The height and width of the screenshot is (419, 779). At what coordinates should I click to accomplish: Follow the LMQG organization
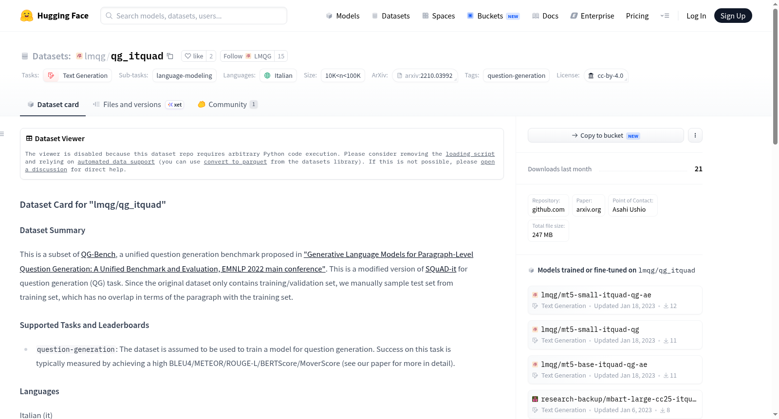(x=247, y=56)
